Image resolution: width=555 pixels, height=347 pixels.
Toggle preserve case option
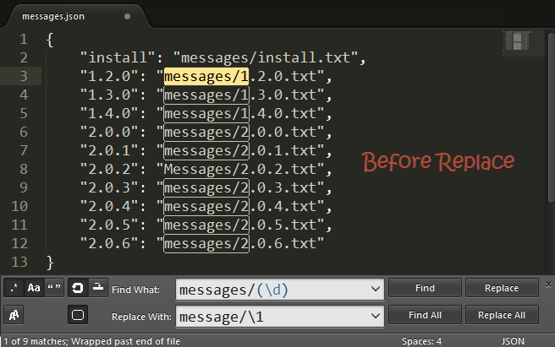pos(14,315)
